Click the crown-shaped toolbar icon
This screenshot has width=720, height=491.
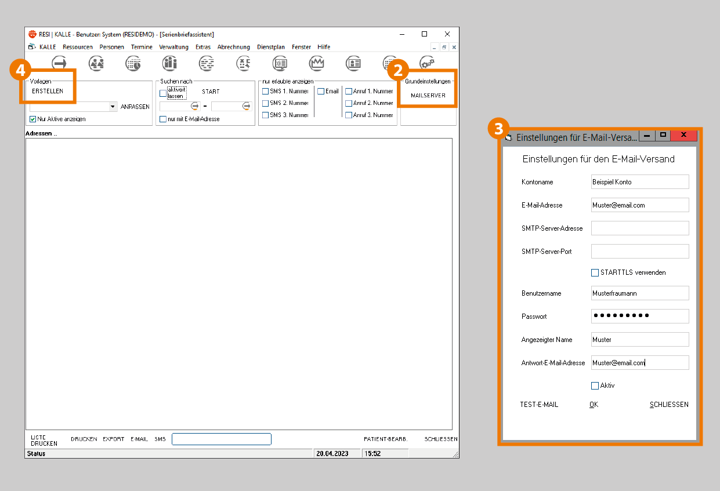point(317,63)
